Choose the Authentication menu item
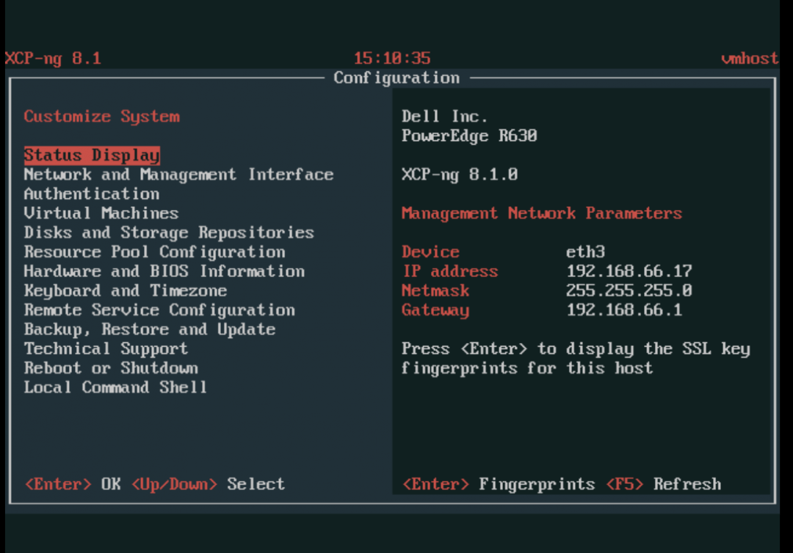The height and width of the screenshot is (553, 793). tap(92, 194)
